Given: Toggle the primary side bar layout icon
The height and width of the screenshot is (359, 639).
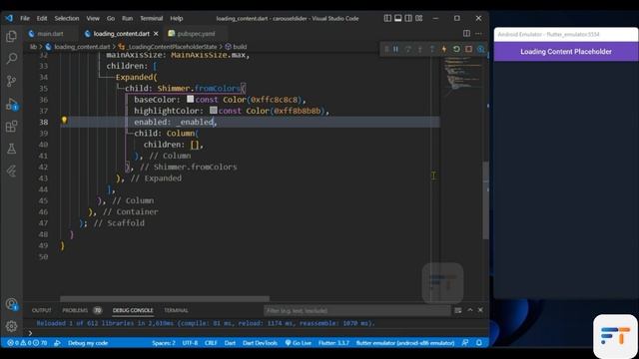Looking at the screenshot, I should point(387,18).
